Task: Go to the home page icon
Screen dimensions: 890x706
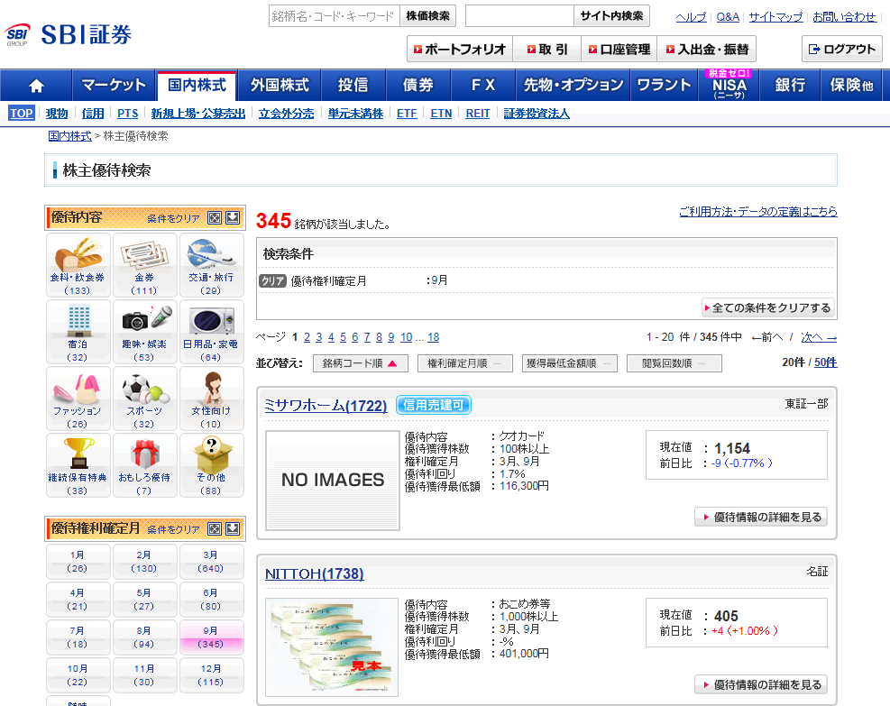Action: click(36, 85)
